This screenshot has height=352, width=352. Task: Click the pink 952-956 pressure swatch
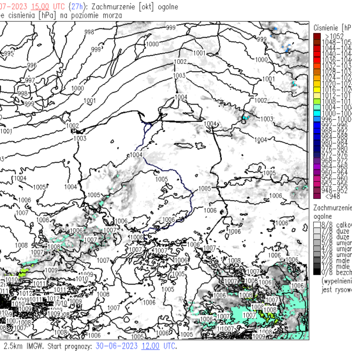[317, 184]
